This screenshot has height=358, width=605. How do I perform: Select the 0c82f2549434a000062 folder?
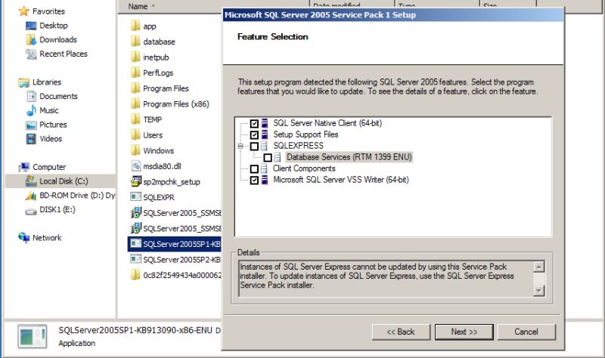(x=181, y=275)
